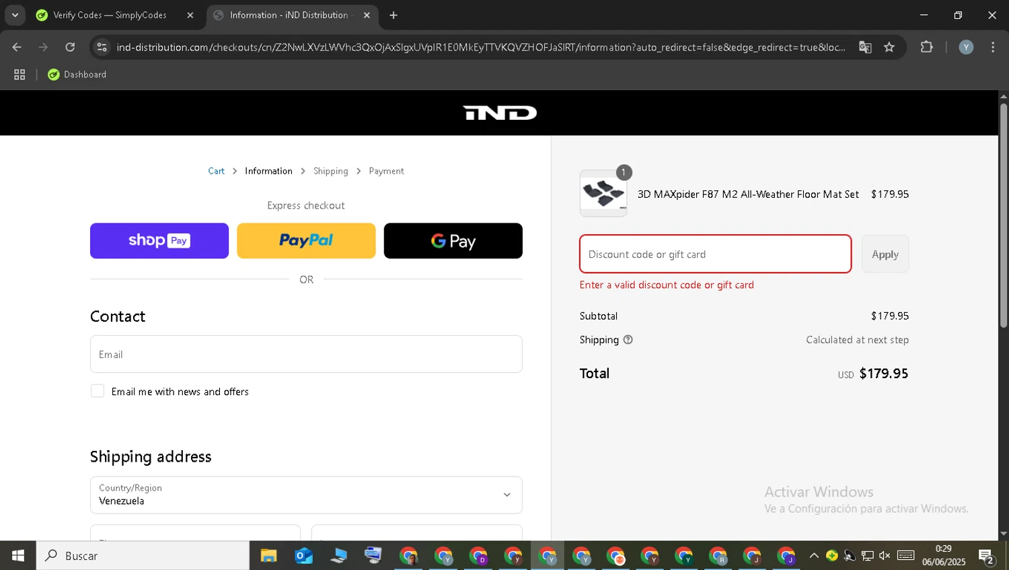
Task: Show hidden system tray icons
Action: [814, 556]
